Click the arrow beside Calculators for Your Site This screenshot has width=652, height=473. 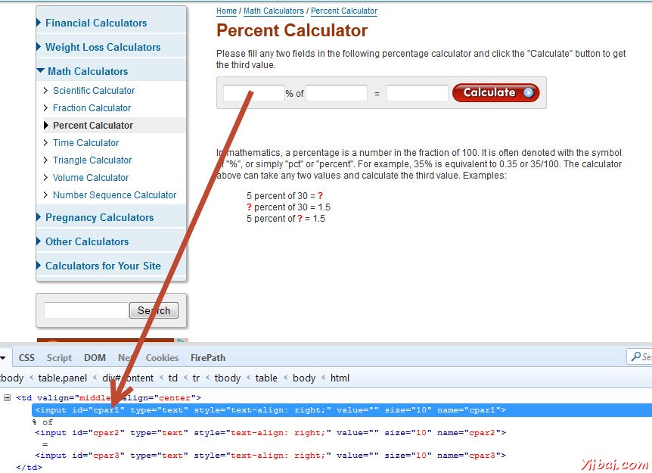(x=39, y=266)
